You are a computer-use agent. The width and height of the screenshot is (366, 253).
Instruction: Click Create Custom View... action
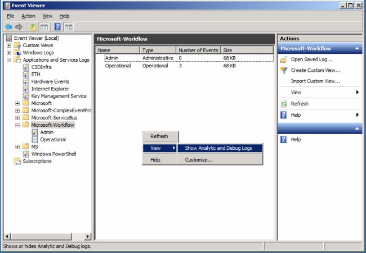[x=315, y=70]
